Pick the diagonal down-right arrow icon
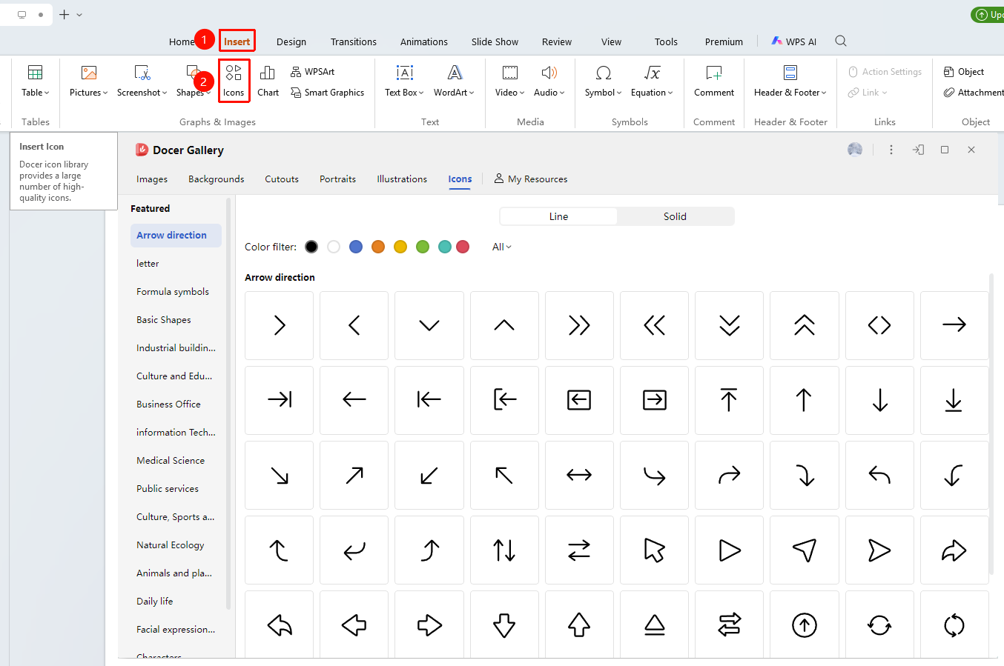 click(280, 475)
